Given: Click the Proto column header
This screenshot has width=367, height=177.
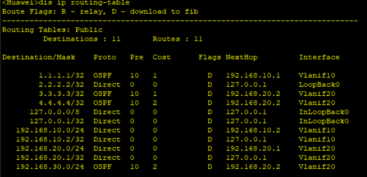Looking at the screenshot, I should (105, 57).
